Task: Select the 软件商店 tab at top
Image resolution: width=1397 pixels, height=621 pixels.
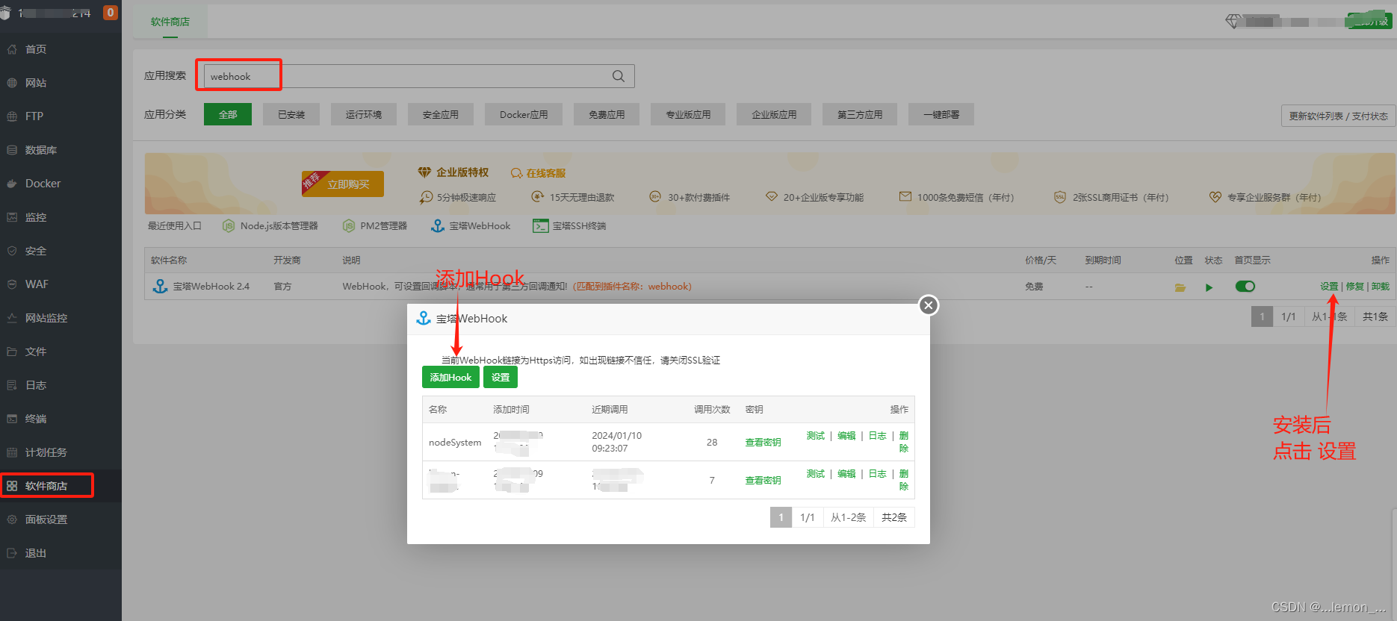Action: pos(170,22)
